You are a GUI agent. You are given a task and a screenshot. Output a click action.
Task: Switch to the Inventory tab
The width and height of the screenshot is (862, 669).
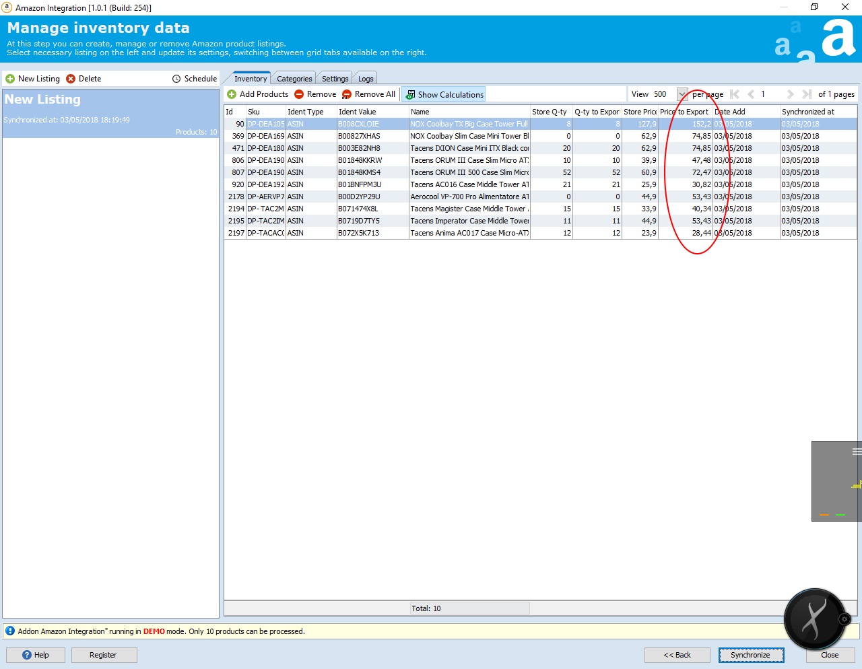pos(251,79)
